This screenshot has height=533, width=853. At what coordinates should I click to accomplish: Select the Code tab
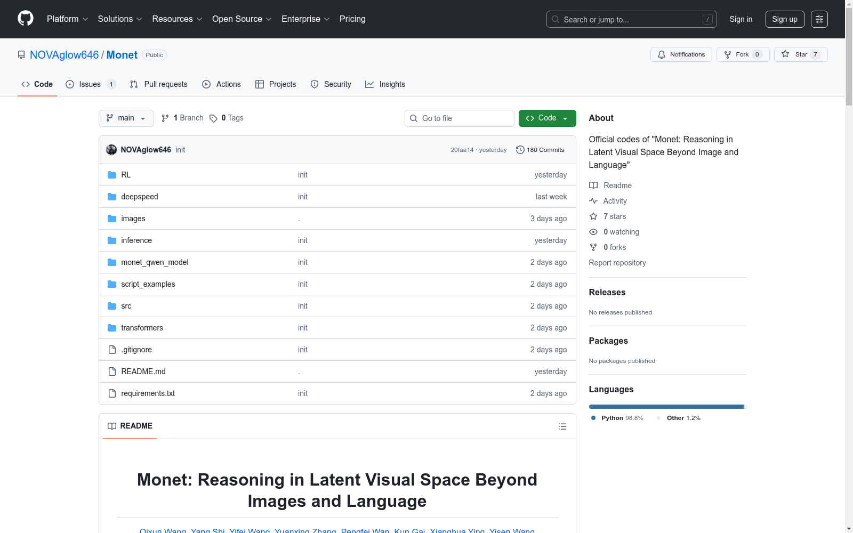click(37, 84)
